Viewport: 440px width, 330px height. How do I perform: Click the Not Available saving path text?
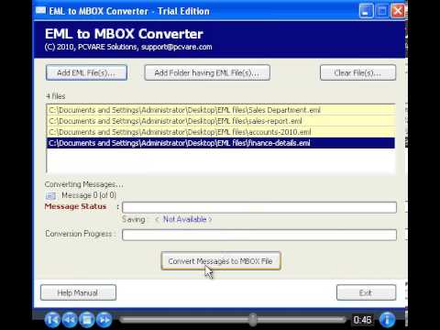(184, 219)
